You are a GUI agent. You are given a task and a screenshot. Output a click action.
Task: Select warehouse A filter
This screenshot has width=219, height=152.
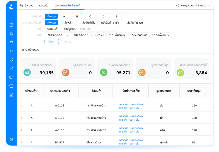pos(64,16)
